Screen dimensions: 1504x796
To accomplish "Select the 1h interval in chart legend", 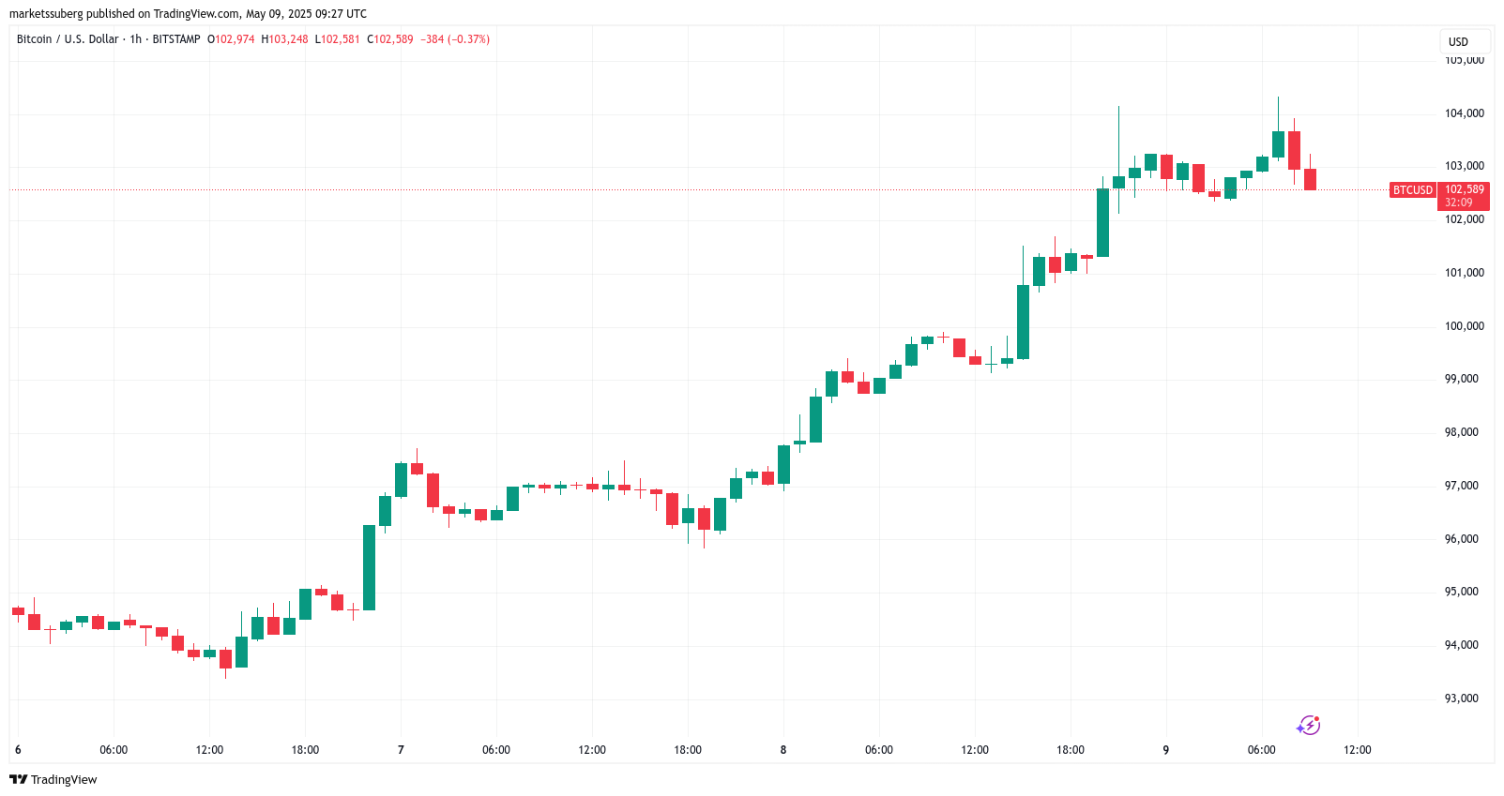I will [x=136, y=39].
